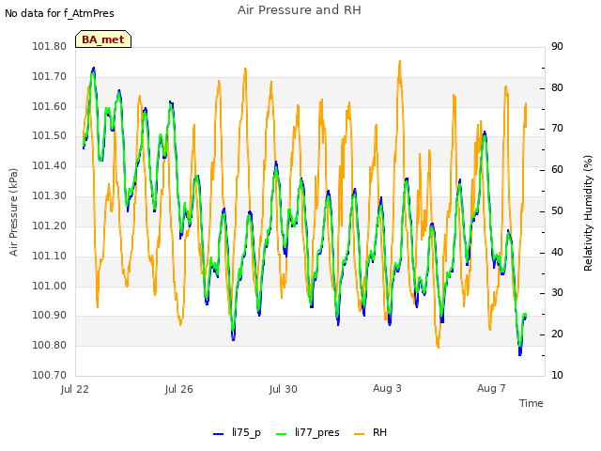Viewport: 601px width, 451px height.
Task: Click the li77_pres legend entry
Action: point(308,433)
